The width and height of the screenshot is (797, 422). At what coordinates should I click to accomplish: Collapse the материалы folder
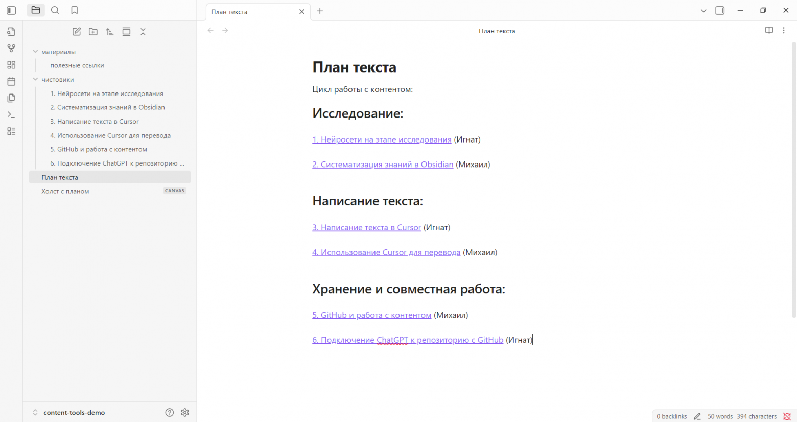(x=35, y=52)
